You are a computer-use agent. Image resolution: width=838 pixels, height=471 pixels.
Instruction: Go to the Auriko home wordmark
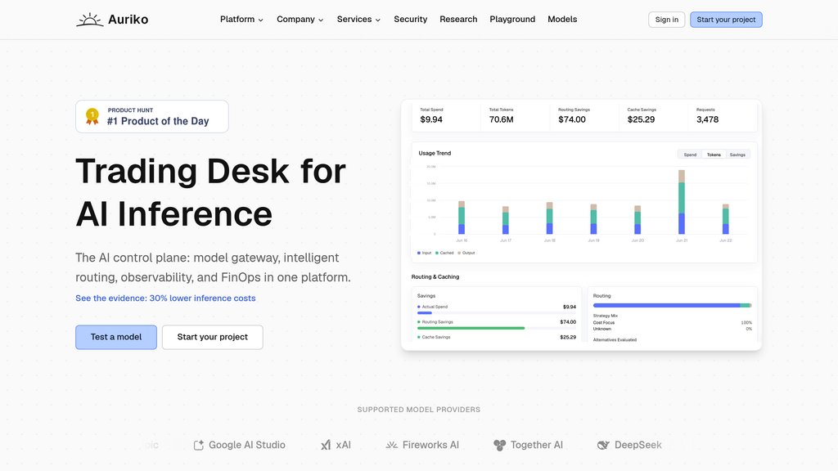click(128, 20)
